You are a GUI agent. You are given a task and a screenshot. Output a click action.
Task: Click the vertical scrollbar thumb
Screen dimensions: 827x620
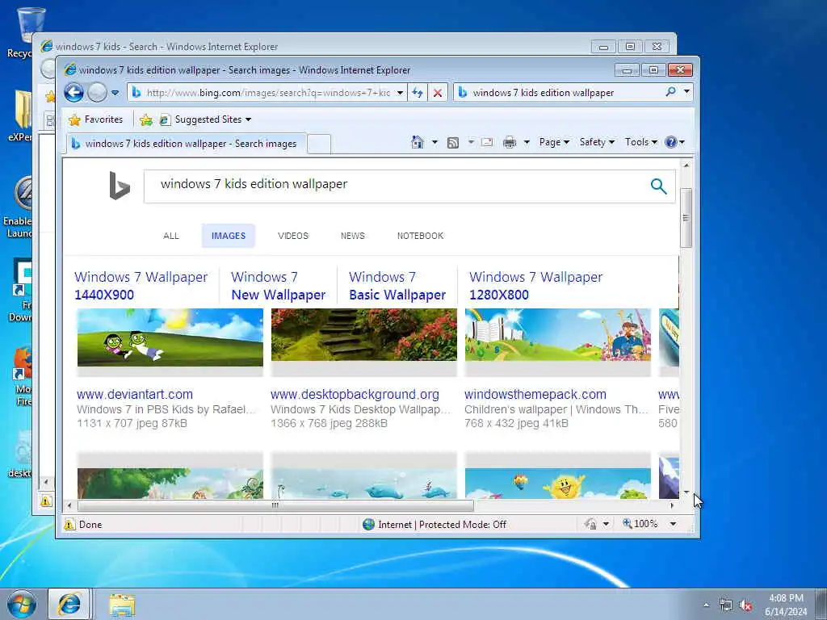pos(686,217)
